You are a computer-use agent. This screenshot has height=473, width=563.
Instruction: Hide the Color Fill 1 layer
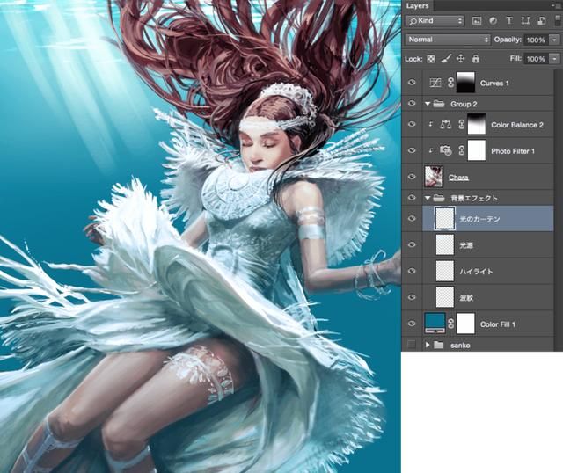pos(412,324)
